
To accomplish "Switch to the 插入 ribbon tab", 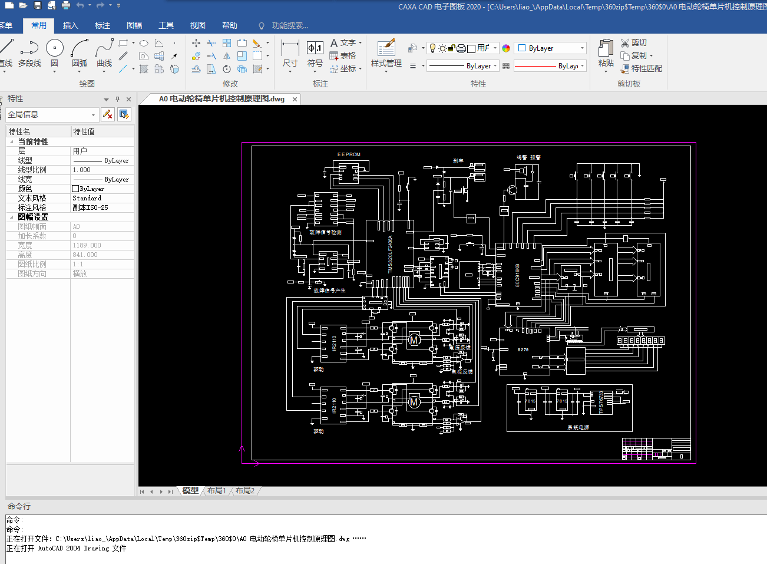I will 71,25.
